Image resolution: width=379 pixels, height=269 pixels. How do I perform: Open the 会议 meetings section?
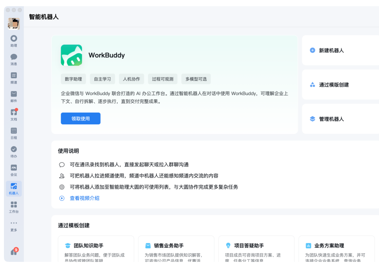click(x=14, y=170)
